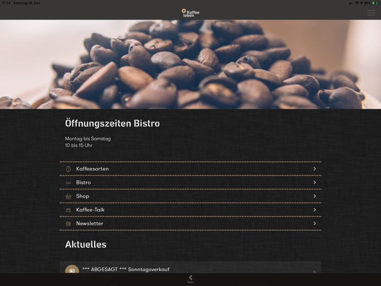Tap the people icon beside Kaffee-Talk
381x286 pixels.
point(68,210)
